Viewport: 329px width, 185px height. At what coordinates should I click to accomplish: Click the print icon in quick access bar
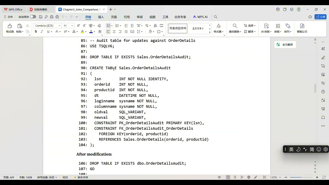click(52, 17)
